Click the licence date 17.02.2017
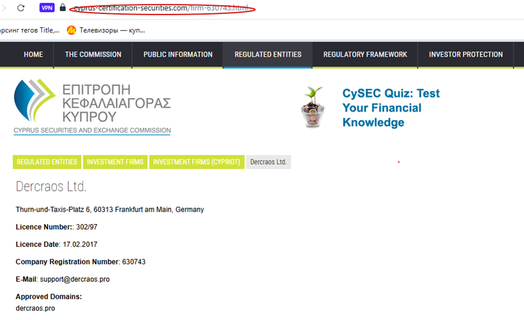Image resolution: width=524 pixels, height=320 pixels. 80,245
